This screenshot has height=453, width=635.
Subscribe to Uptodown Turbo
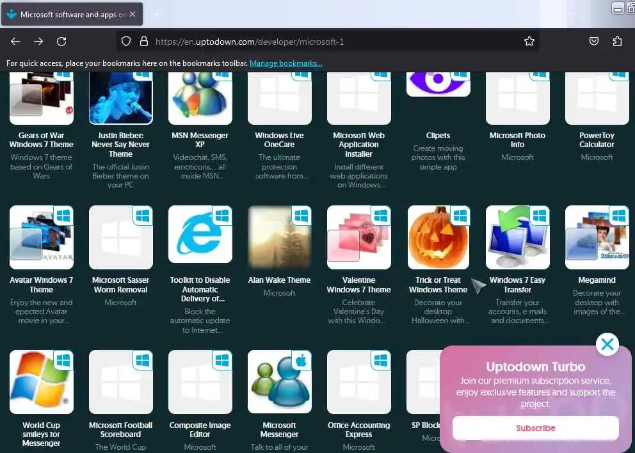tap(535, 428)
